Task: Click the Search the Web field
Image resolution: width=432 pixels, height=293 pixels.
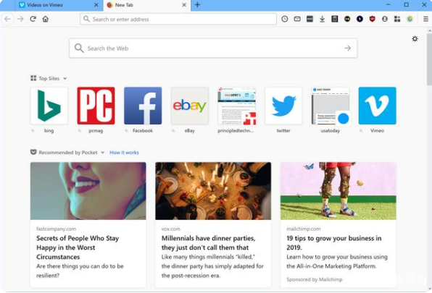Action: 213,48
